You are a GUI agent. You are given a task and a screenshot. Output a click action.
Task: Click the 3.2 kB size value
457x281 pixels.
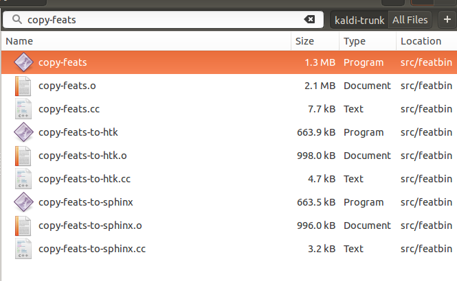coord(322,249)
